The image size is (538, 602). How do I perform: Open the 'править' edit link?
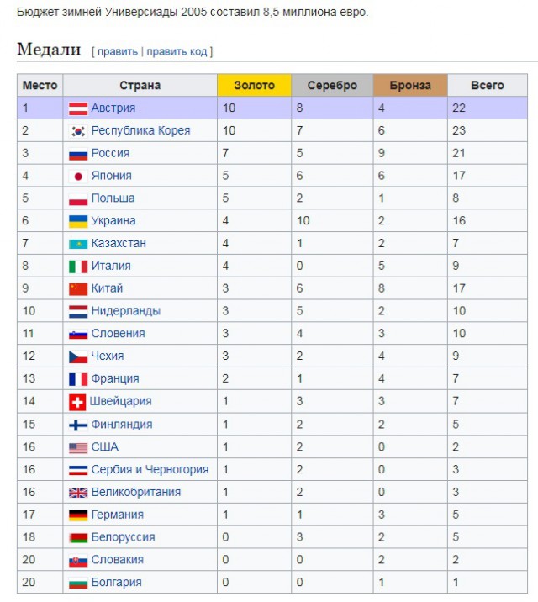pos(118,51)
